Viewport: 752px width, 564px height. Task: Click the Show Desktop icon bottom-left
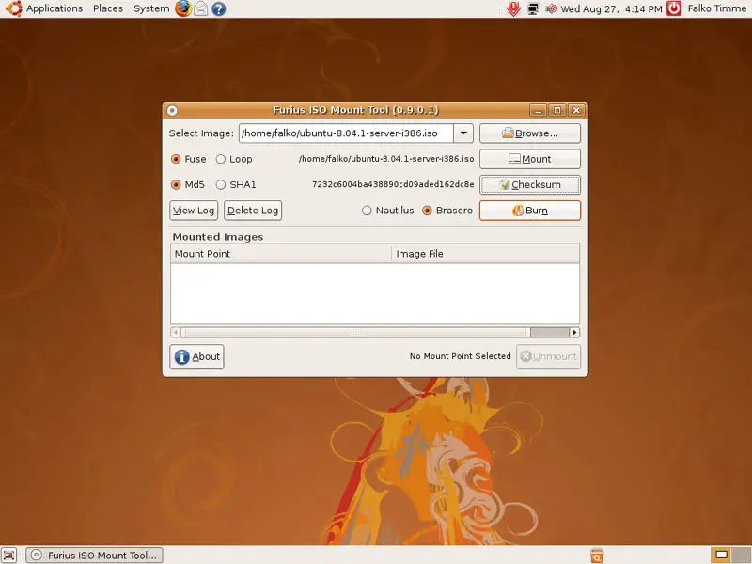tap(10, 556)
